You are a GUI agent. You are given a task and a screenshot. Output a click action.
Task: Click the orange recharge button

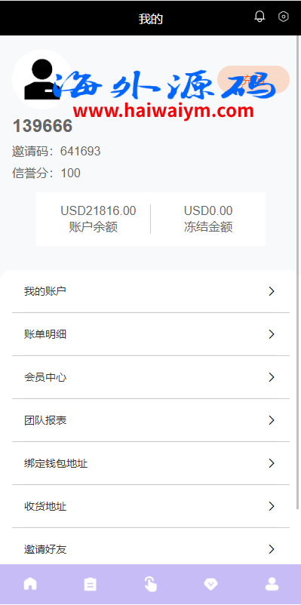coord(253,80)
